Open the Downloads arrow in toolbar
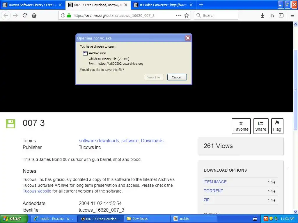The width and height of the screenshot is (298, 223). (x=262, y=15)
